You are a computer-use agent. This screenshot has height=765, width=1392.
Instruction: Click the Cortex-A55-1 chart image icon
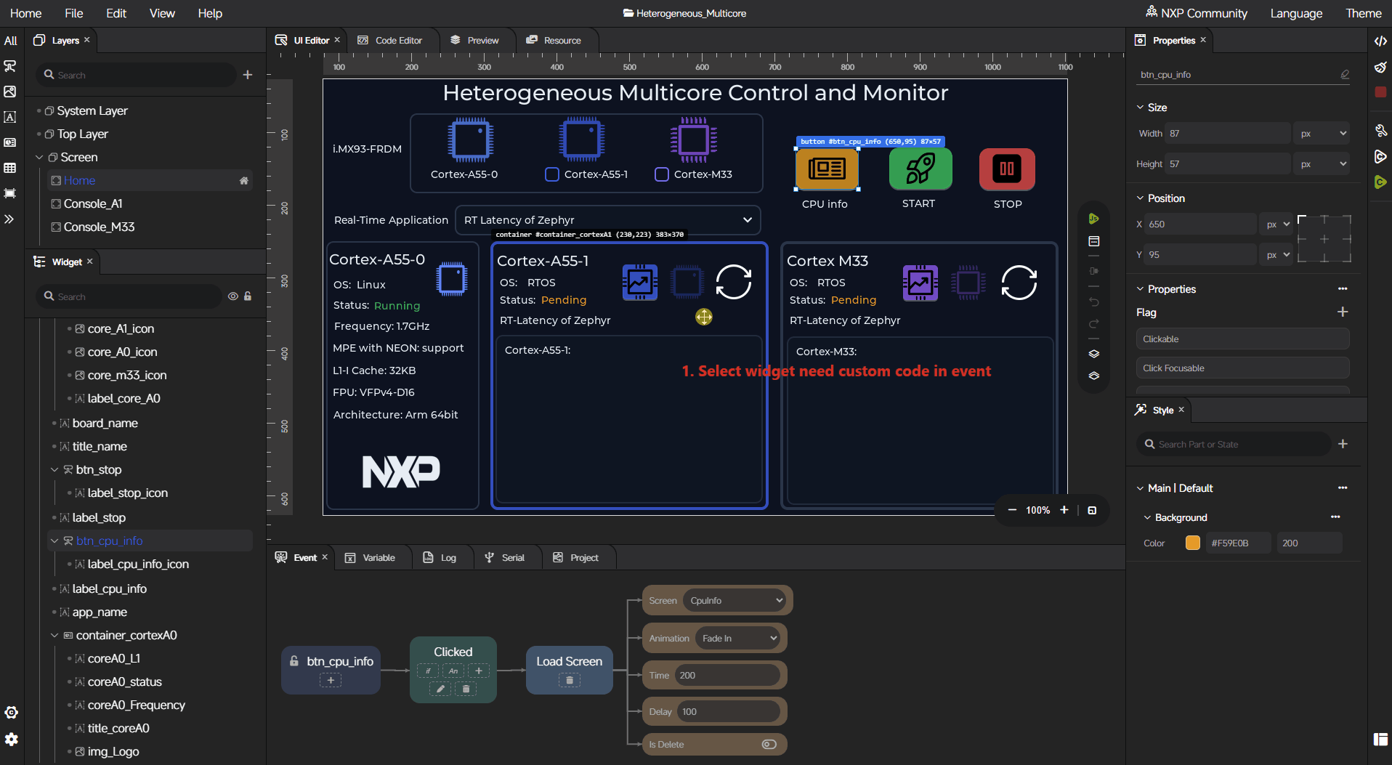click(x=640, y=283)
